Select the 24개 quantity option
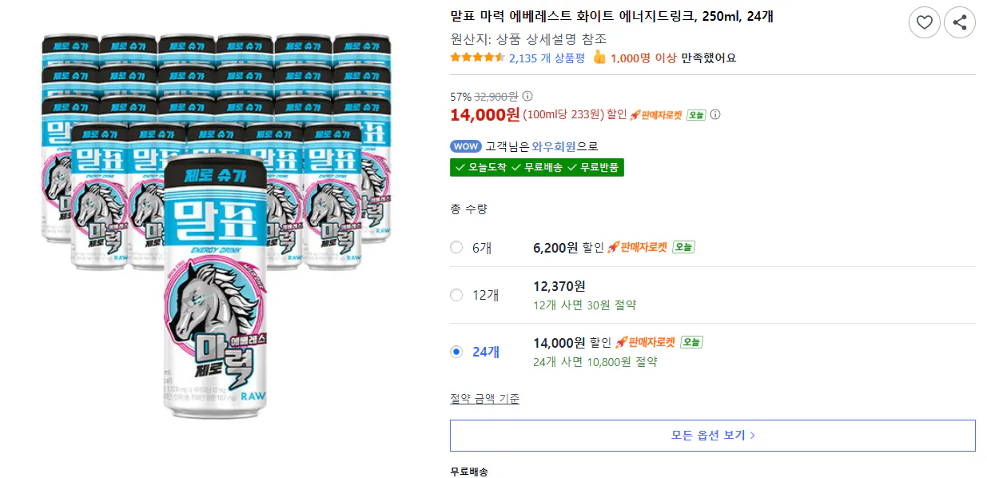 (x=456, y=352)
